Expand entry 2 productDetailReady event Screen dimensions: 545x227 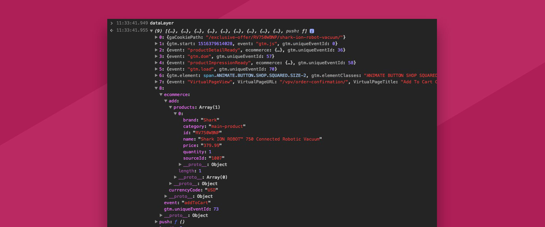click(156, 50)
